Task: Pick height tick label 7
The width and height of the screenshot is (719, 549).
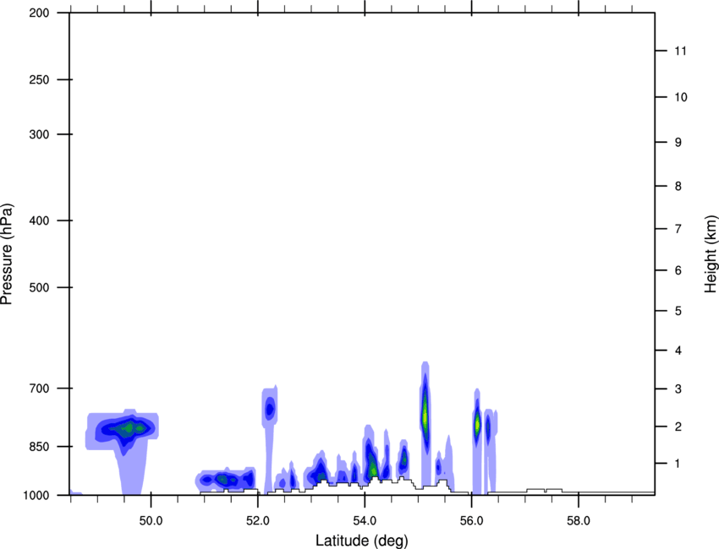Action: 678,229
